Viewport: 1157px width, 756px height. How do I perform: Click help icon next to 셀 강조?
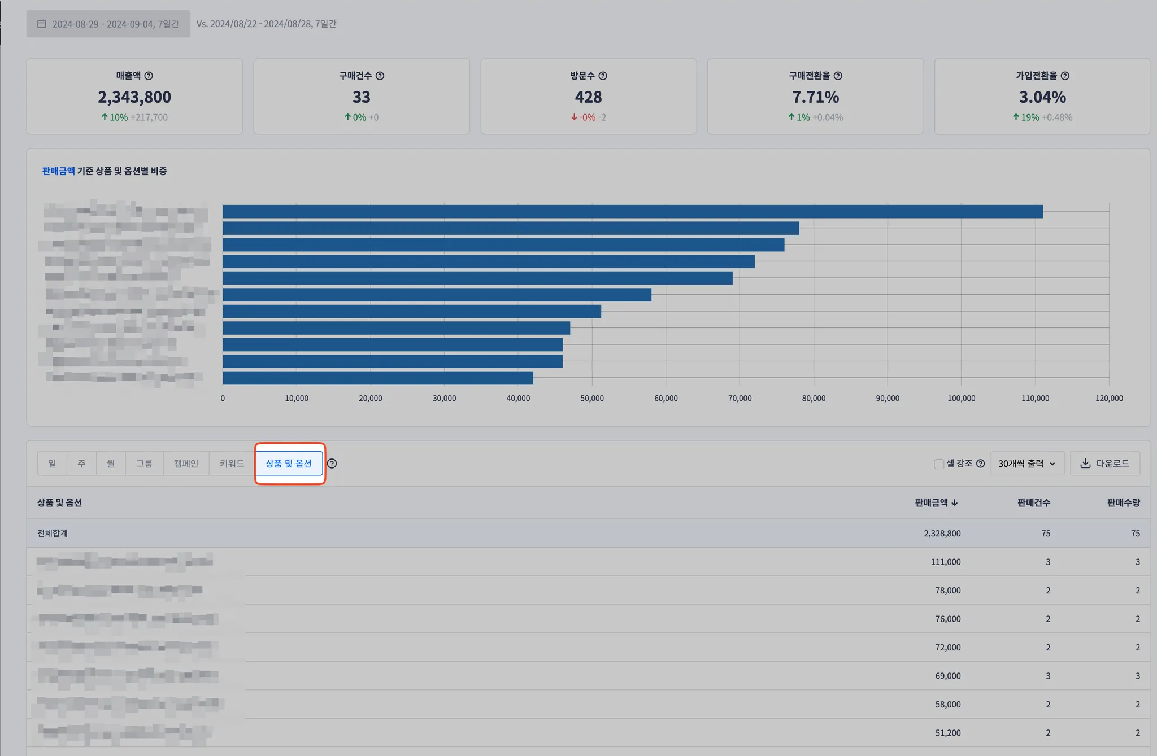(981, 464)
